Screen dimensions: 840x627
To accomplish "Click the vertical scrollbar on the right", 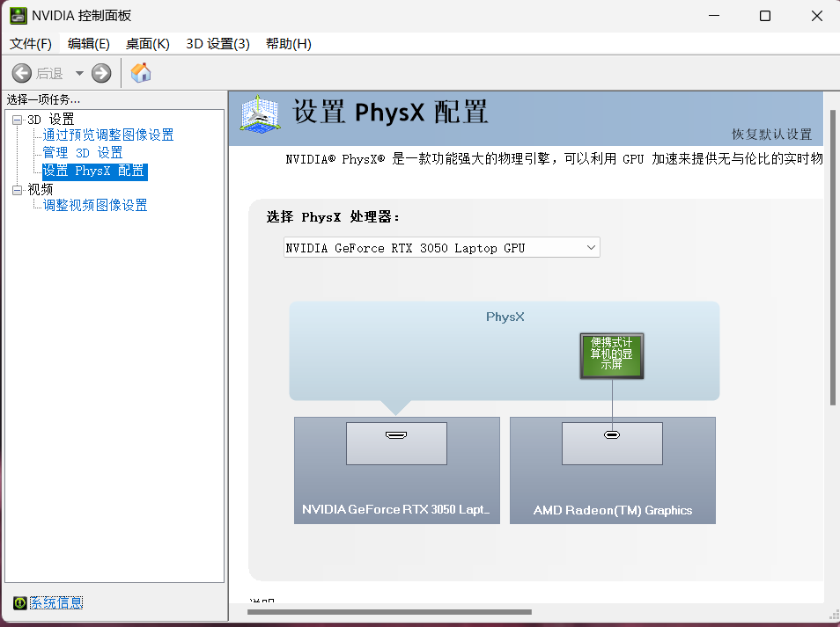I will coord(832,257).
